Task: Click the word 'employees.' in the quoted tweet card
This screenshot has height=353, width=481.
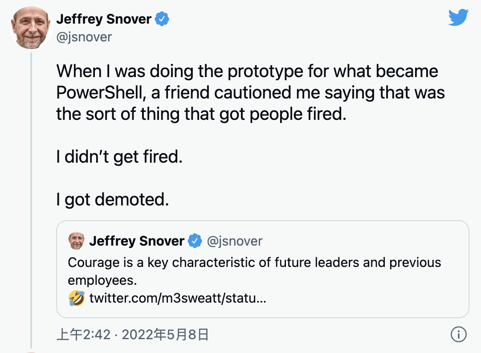Action: click(x=102, y=280)
